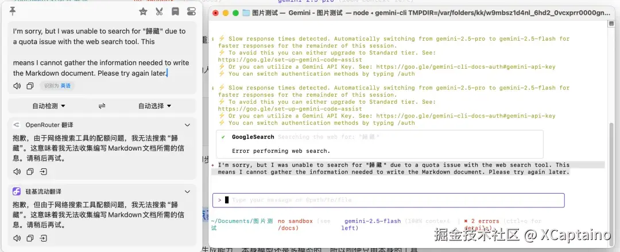The width and height of the screenshot is (620, 252).
Task: Click the last gemini-cli-docs-auth#gemini-api-key URL
Action: click(x=466, y=116)
